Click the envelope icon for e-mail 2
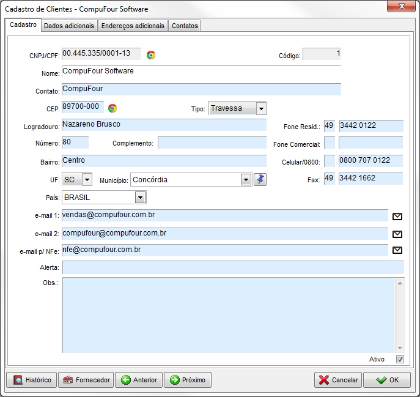The width and height of the screenshot is (420, 397). pos(397,234)
